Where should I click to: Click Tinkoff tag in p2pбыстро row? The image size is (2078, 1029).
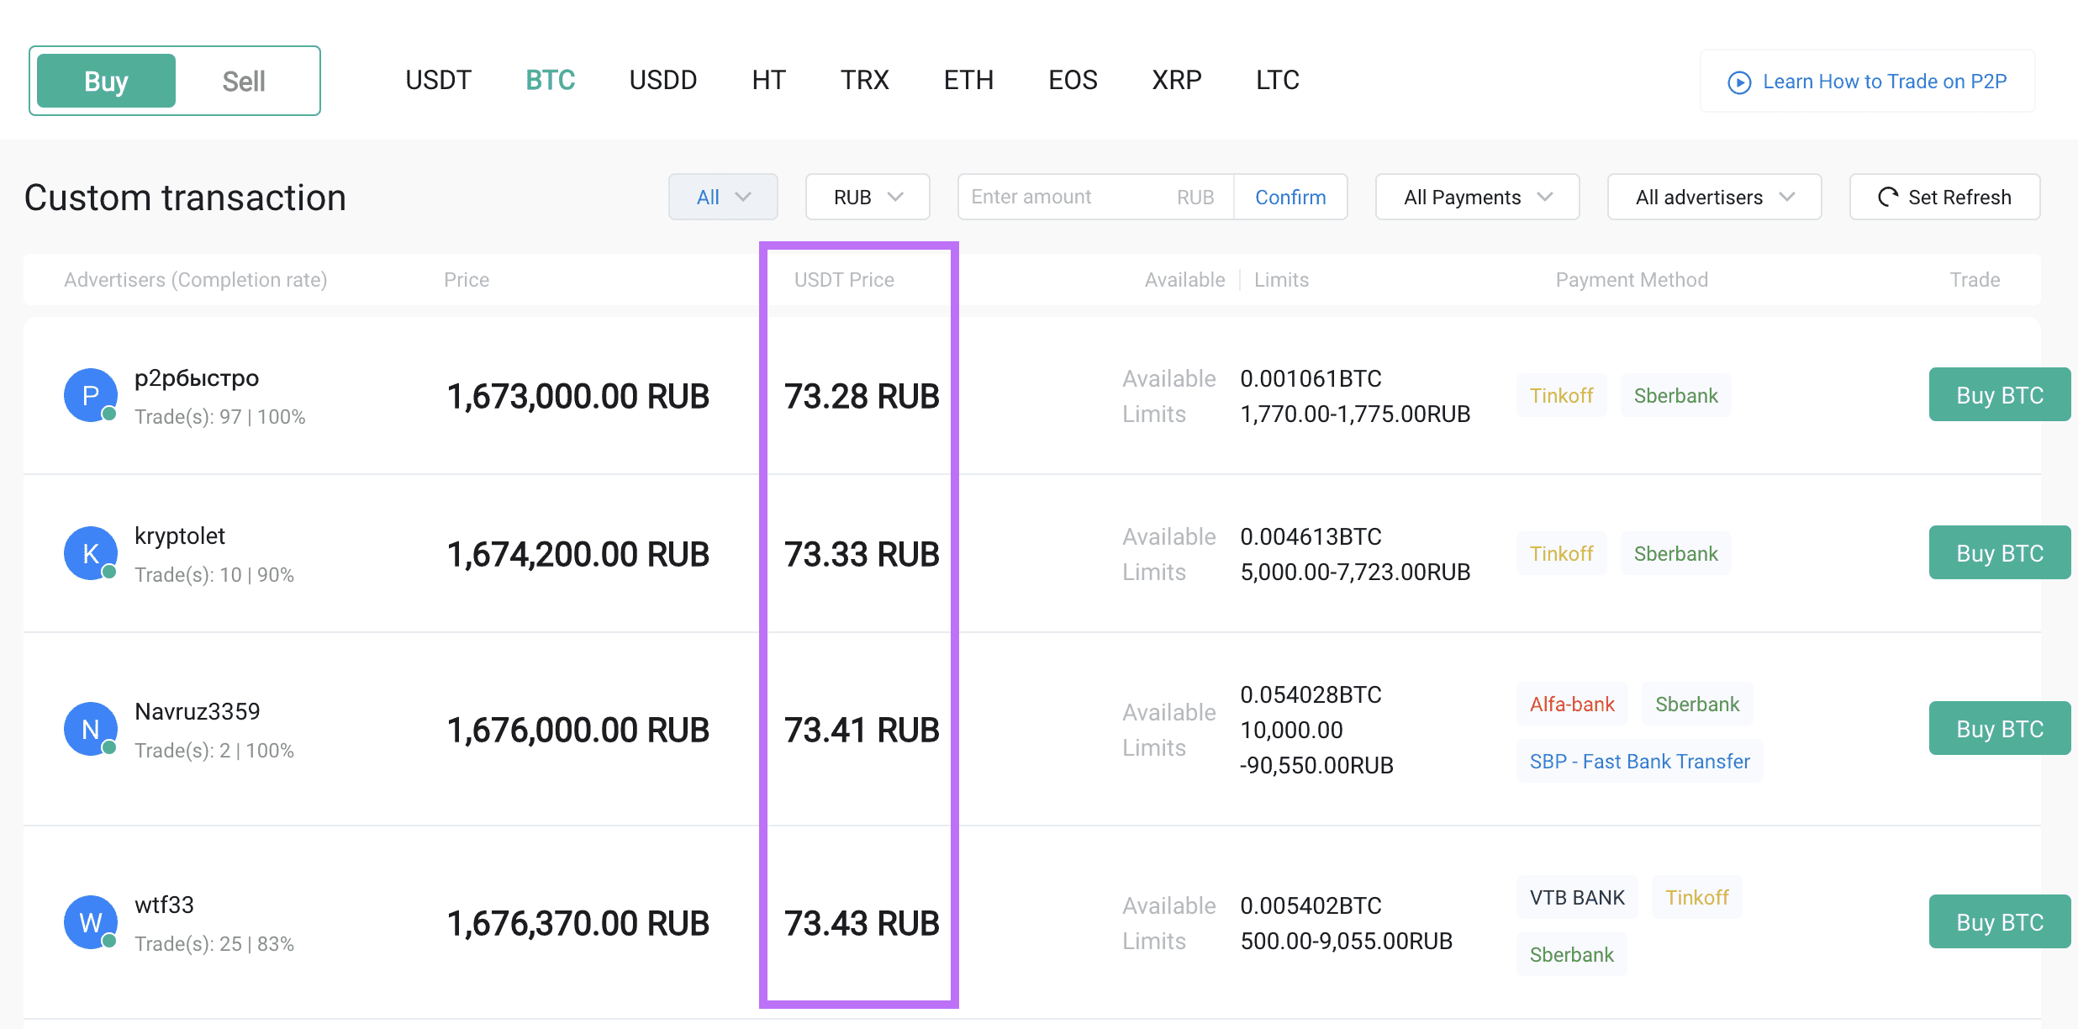click(1562, 396)
